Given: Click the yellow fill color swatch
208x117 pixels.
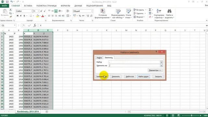Looking at the screenshot, I should (38, 16).
